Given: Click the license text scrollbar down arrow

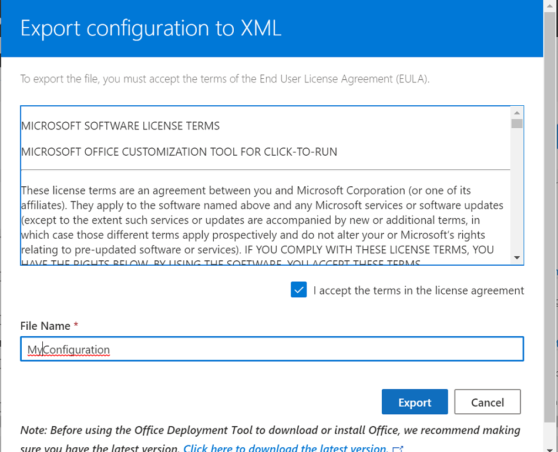Looking at the screenshot, I should 517,257.
